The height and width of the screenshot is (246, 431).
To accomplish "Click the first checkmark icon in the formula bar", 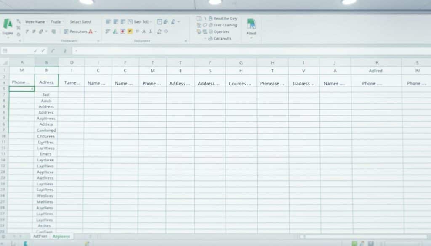I will (x=35, y=50).
